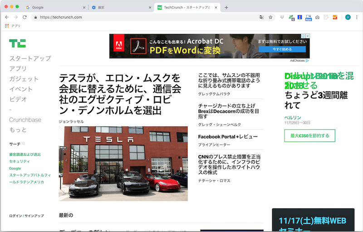Image resolution: width=363 pixels, height=232 pixels.
Task: Click the Tesla building photo
Action: tap(123, 163)
